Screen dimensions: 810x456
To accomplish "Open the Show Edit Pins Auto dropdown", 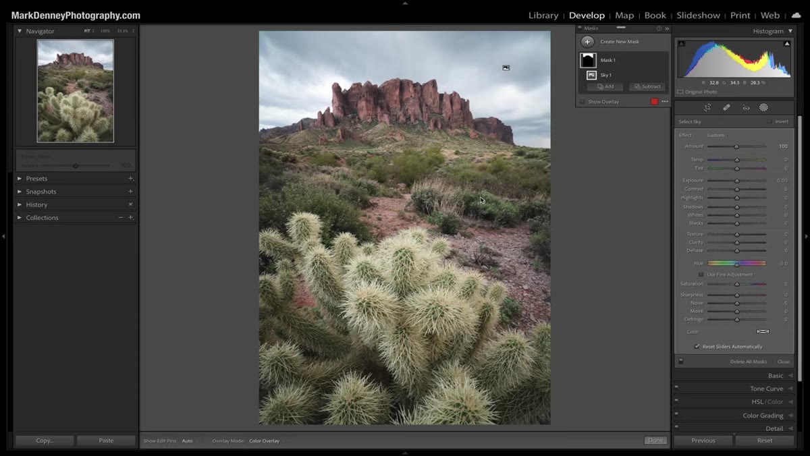I will click(189, 440).
